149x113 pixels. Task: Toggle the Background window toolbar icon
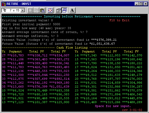64,10
